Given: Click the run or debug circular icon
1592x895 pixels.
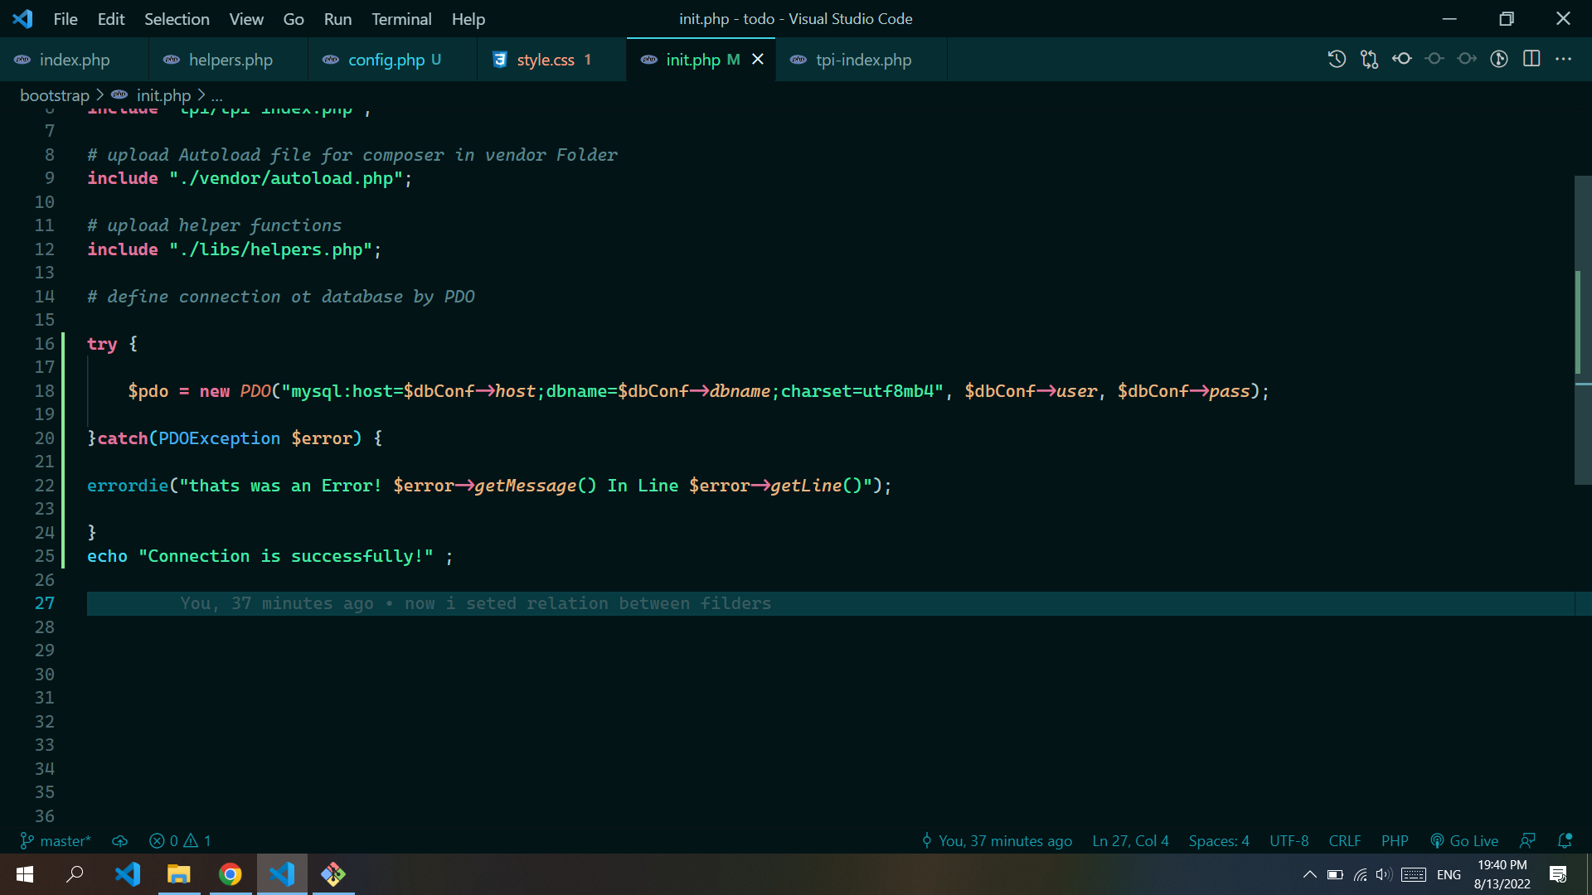Looking at the screenshot, I should (x=1499, y=59).
